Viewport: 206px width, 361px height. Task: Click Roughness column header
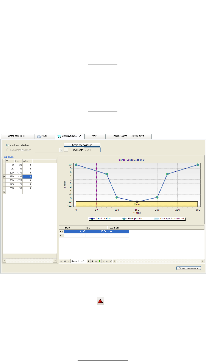coord(118,228)
